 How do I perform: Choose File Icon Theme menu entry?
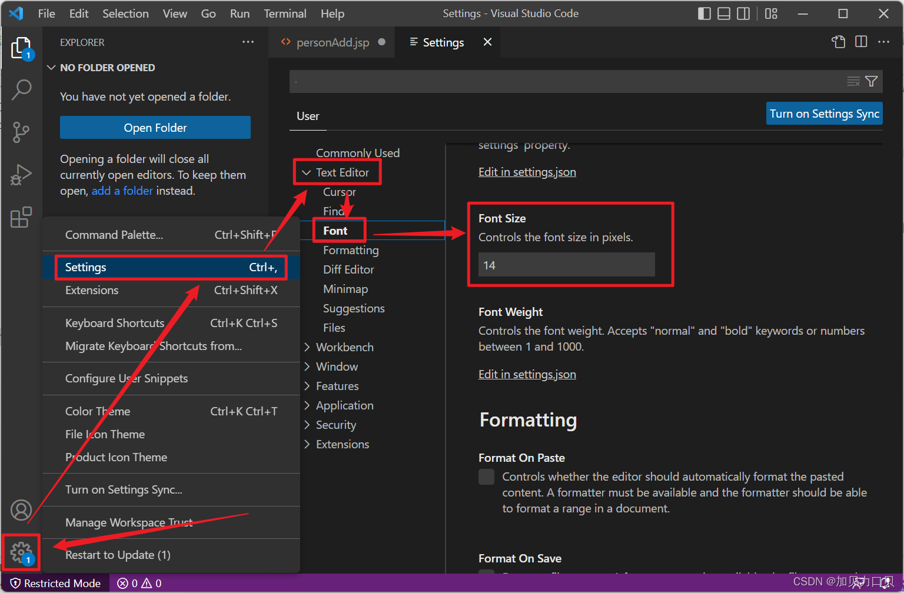point(171,434)
